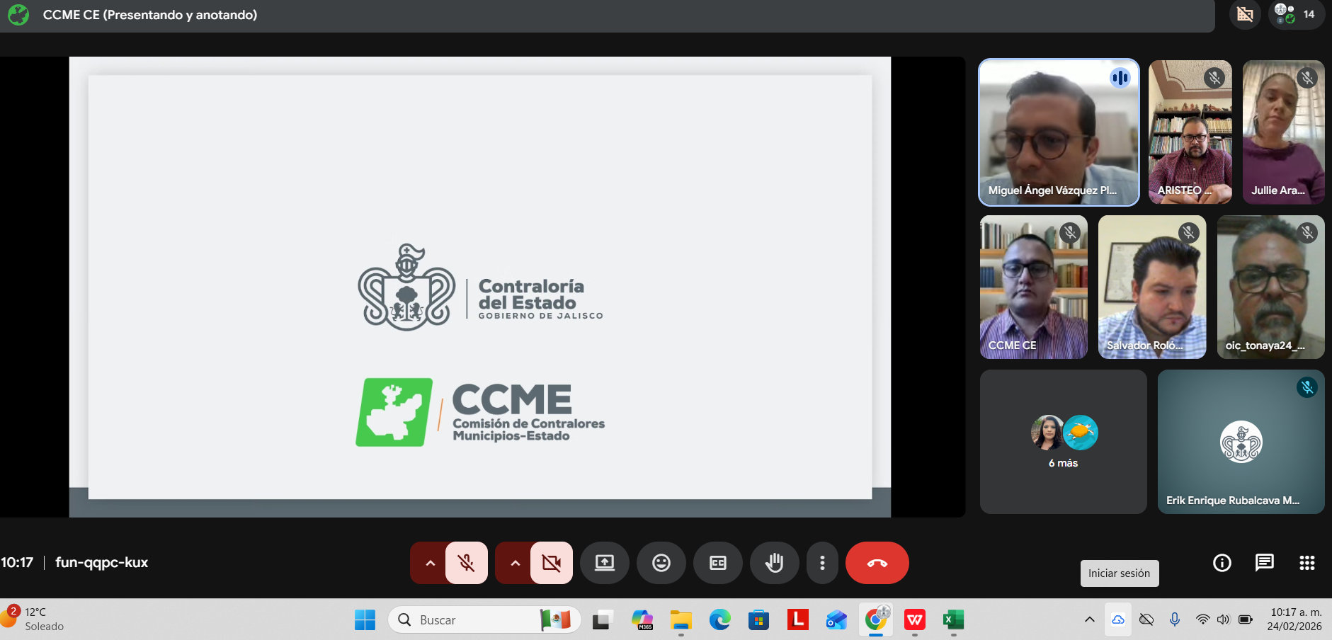1332x640 pixels.
Task: Open Microsoft Store on the taskbar
Action: click(758, 620)
